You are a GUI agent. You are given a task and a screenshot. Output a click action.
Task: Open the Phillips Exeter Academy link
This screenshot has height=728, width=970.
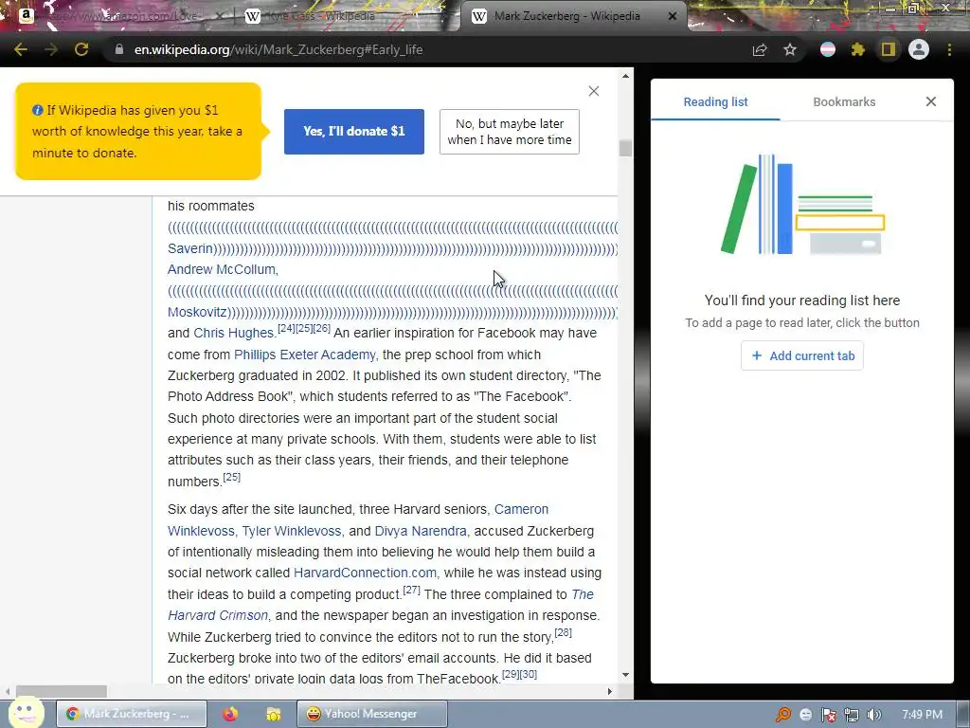(304, 355)
